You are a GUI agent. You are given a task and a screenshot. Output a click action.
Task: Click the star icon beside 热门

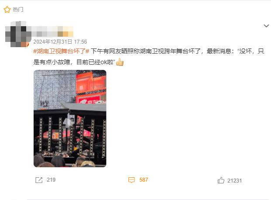click(7, 10)
